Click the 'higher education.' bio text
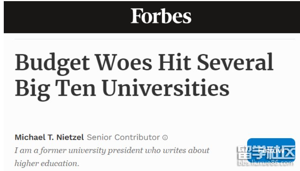300x171 pixels. coord(47,163)
